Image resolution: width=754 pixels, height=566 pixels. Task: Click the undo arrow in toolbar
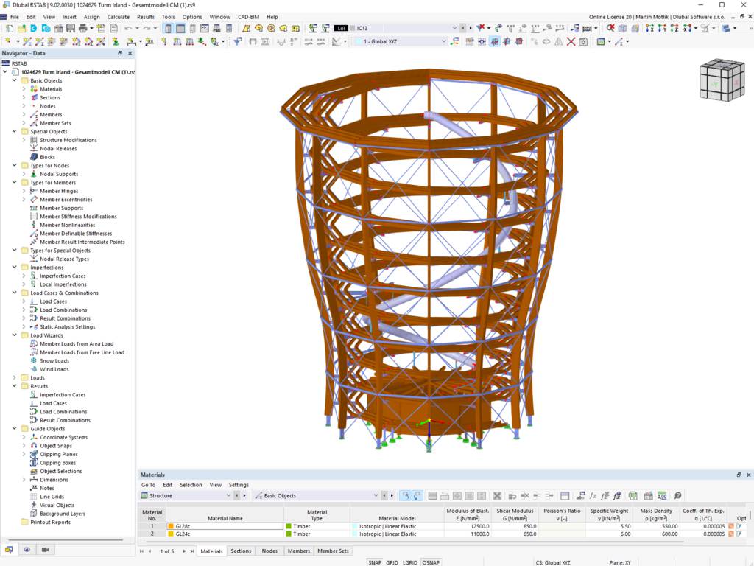pyautogui.click(x=128, y=29)
